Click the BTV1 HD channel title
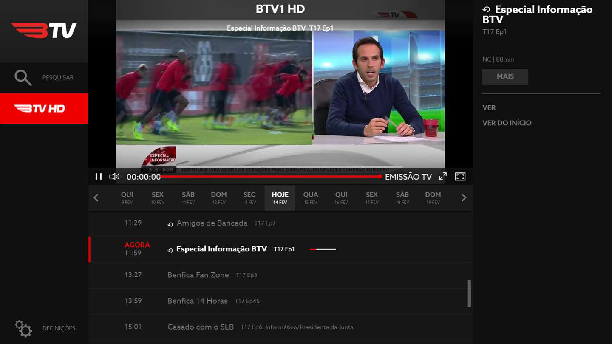612x344 pixels. (280, 9)
